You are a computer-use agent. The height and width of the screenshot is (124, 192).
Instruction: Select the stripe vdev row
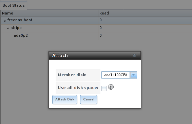click(96, 28)
